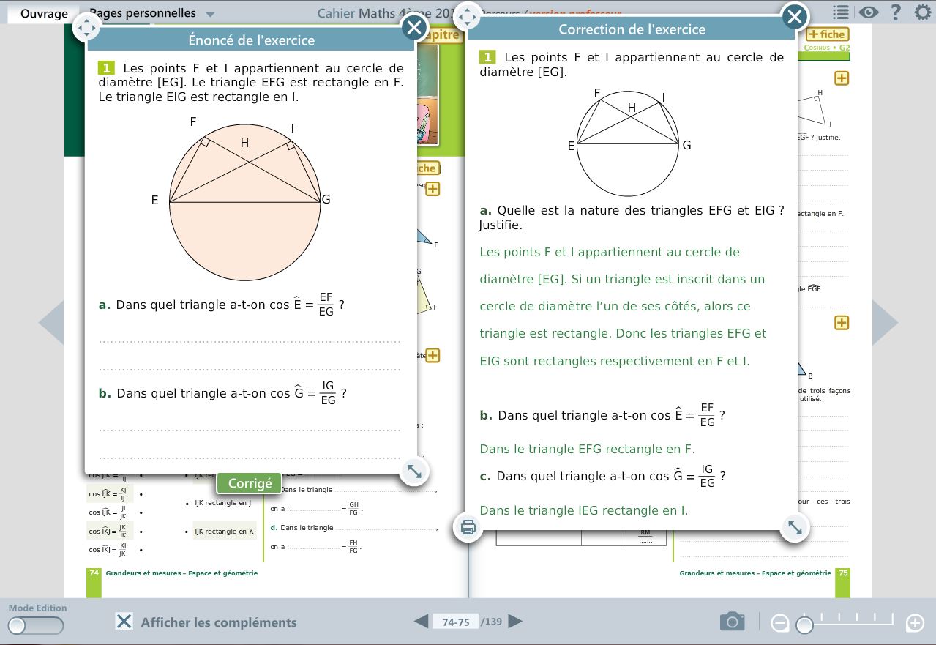Open the +fiche button
Screen dimensions: 936x645
(827, 34)
